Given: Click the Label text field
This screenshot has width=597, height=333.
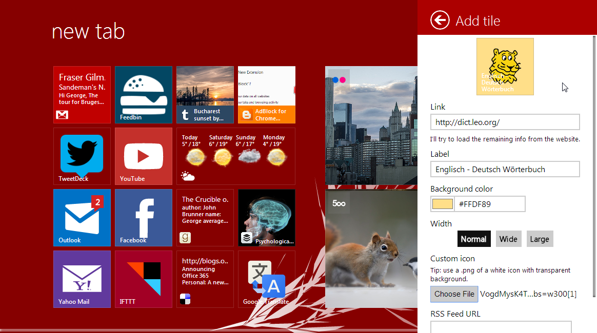Looking at the screenshot, I should [505, 169].
